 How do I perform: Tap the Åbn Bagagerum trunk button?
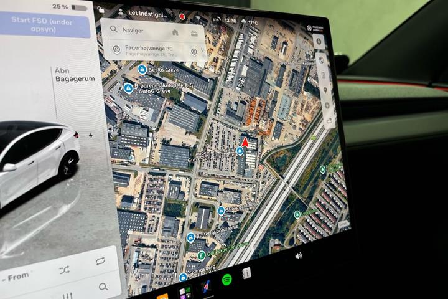tap(75, 75)
